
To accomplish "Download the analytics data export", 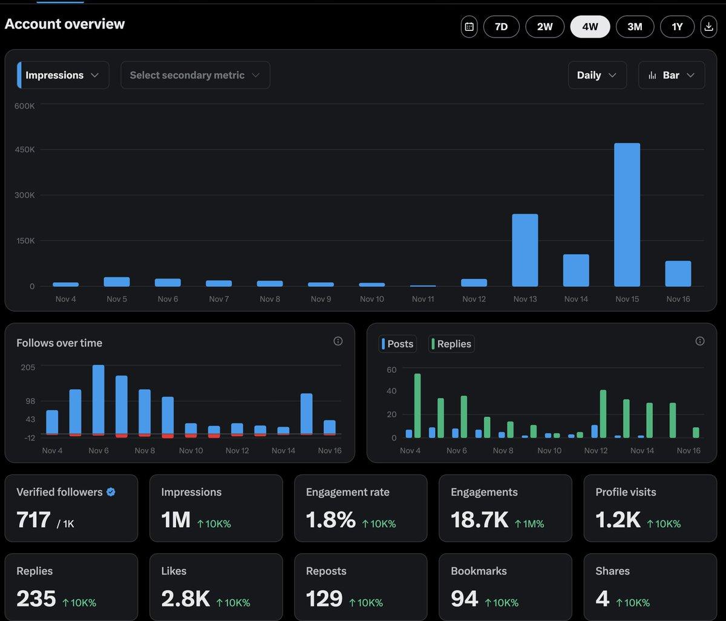I will [x=708, y=27].
